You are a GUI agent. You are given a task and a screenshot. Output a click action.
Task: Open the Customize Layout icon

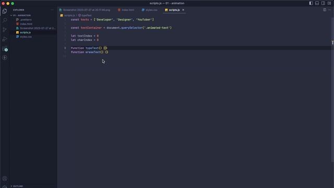point(329,3)
